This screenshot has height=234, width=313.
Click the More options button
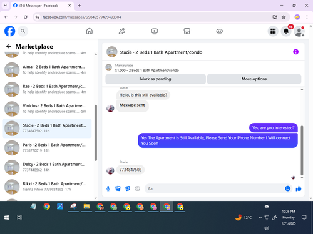click(x=254, y=79)
